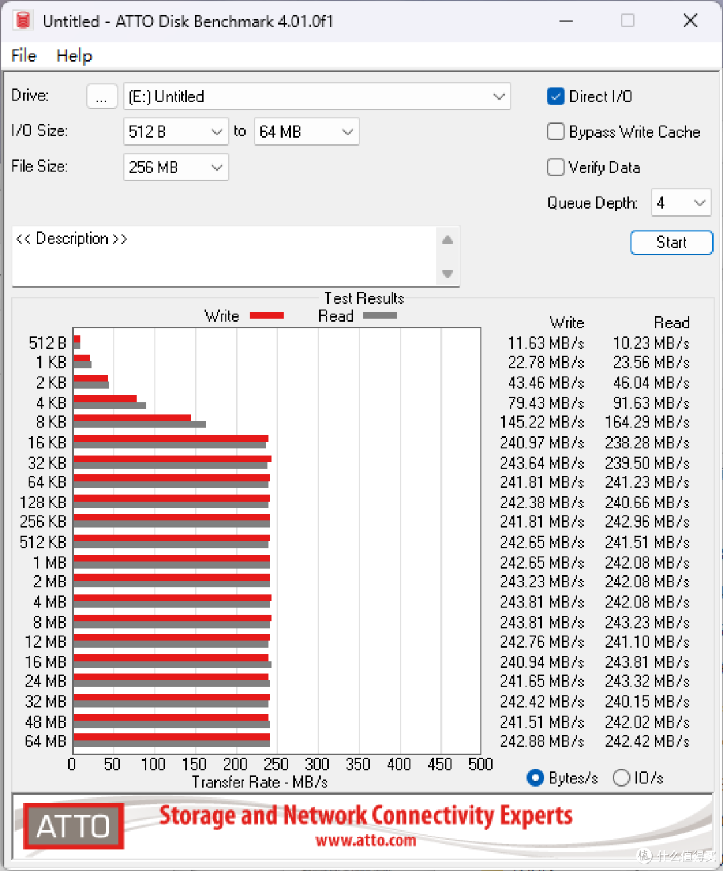Click the 164.29 MB/s read value
Viewport: 723px width, 871px height.
(647, 423)
